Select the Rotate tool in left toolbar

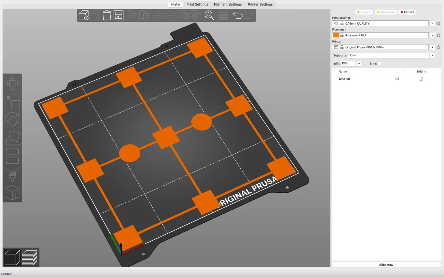[12, 120]
